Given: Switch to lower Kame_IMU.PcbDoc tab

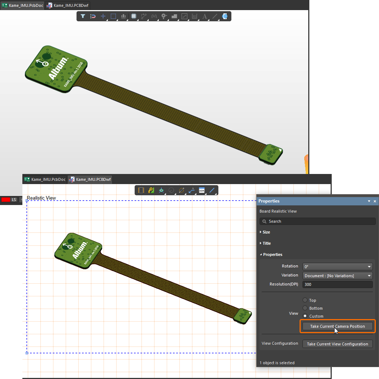Looking at the screenshot, I should coord(45,179).
